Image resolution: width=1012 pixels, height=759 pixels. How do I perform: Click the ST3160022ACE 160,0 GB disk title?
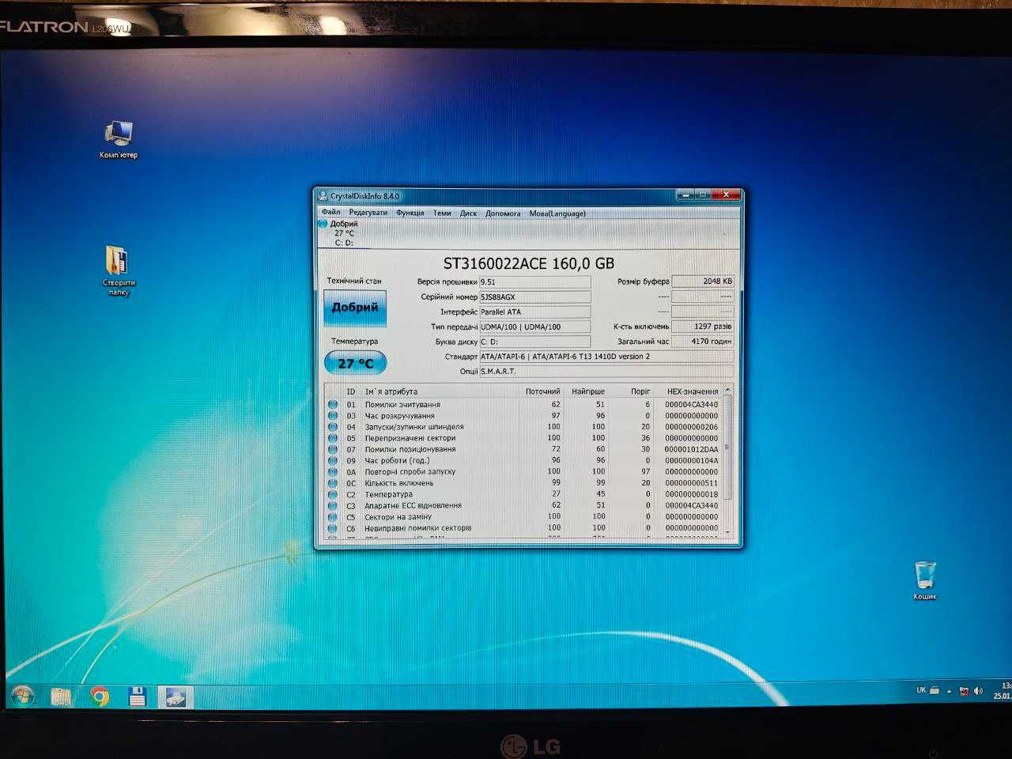(x=528, y=263)
